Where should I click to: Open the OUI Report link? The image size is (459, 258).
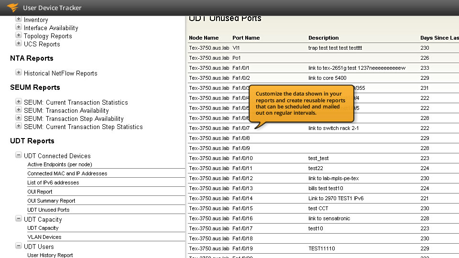(x=40, y=192)
